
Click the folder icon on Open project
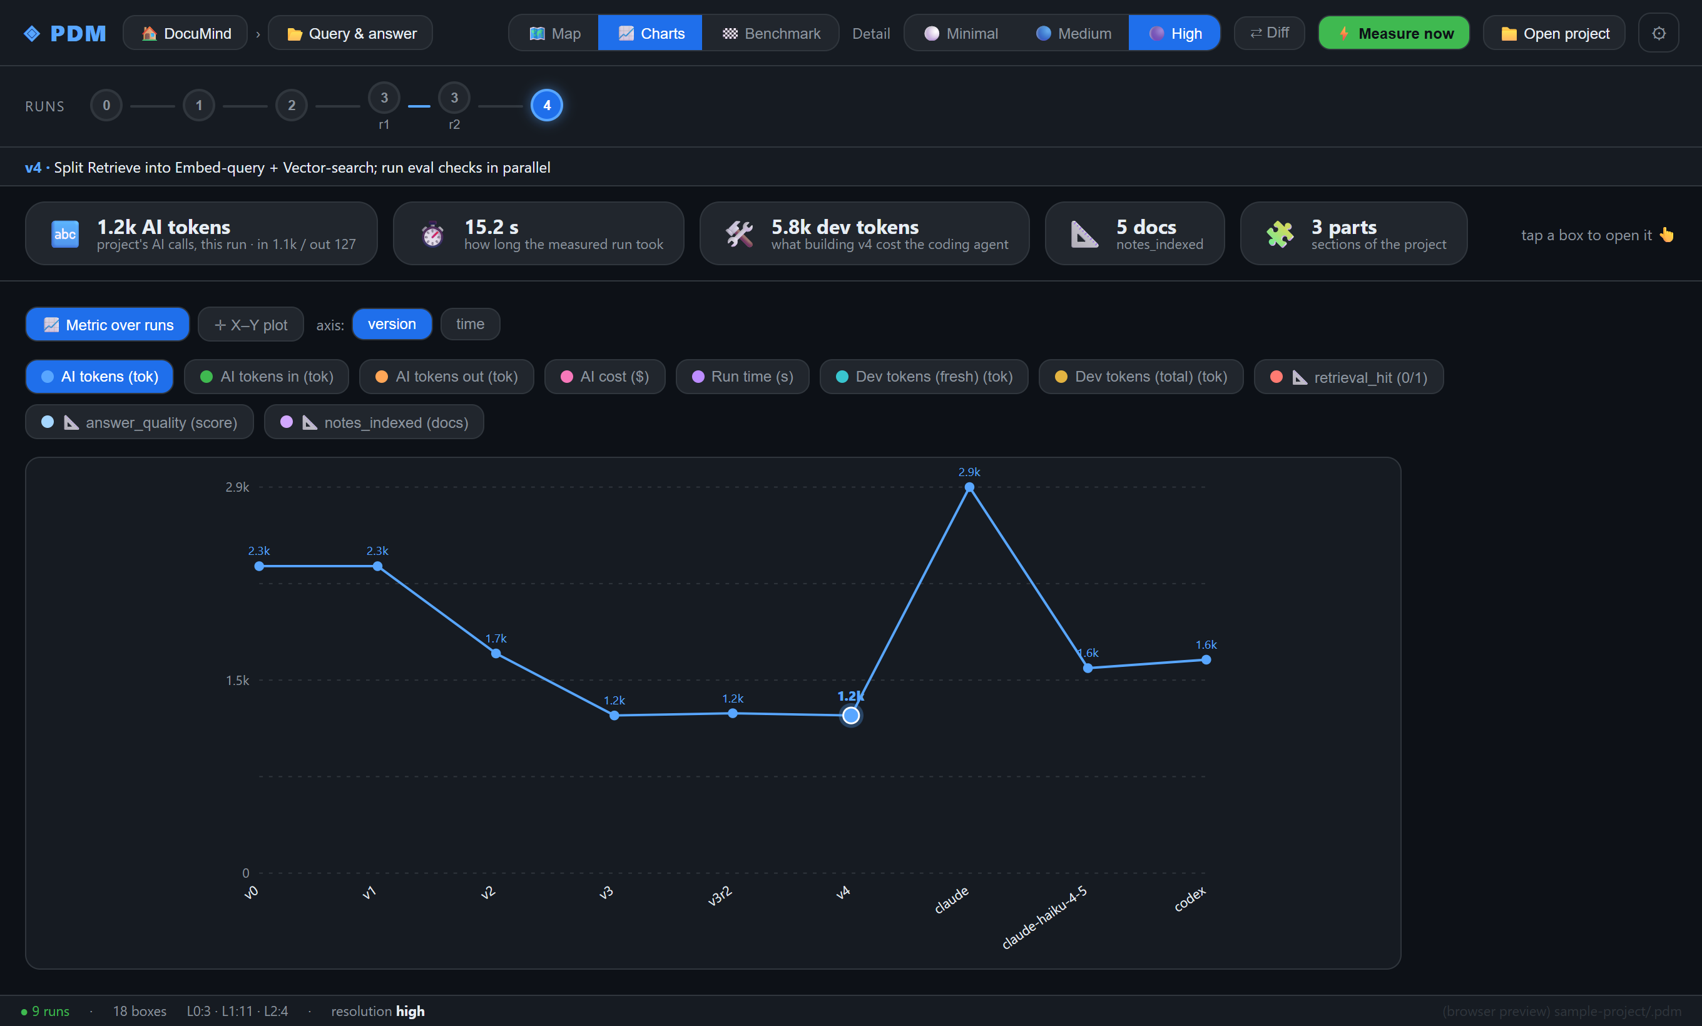(x=1509, y=34)
